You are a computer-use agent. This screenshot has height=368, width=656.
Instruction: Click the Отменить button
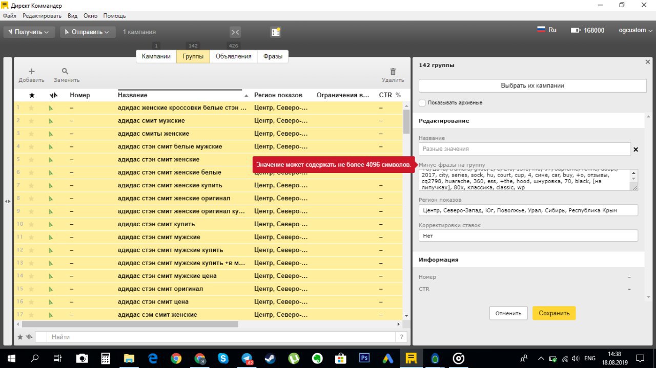[x=508, y=313]
